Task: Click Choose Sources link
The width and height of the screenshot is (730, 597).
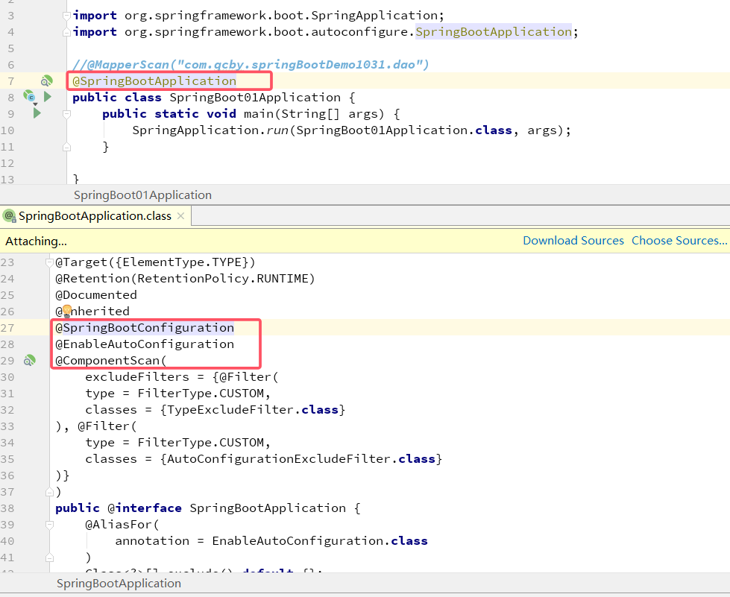Action: 679,241
